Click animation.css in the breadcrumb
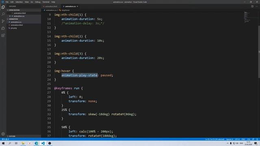260x146 pixels. coord(51,10)
